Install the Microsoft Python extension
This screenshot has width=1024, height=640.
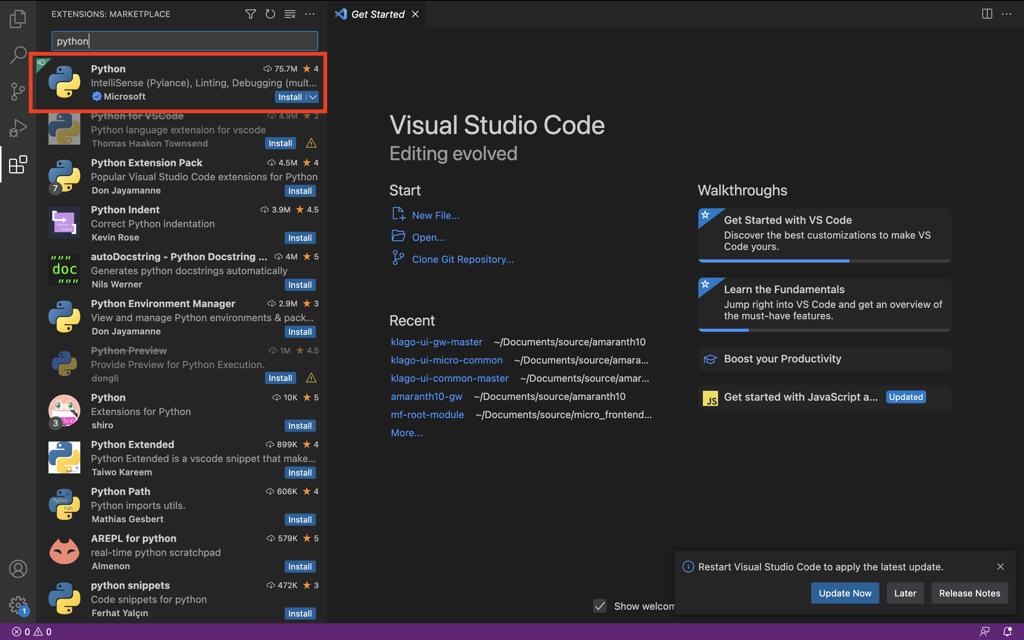point(290,97)
